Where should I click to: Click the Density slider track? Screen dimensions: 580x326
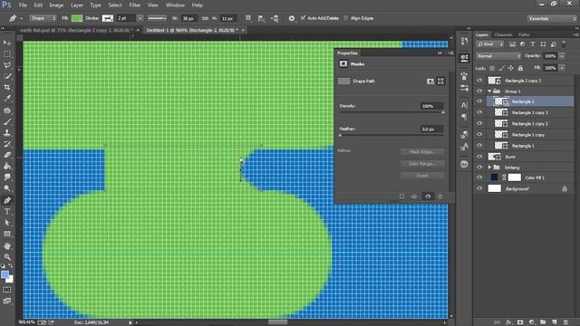pyautogui.click(x=391, y=112)
